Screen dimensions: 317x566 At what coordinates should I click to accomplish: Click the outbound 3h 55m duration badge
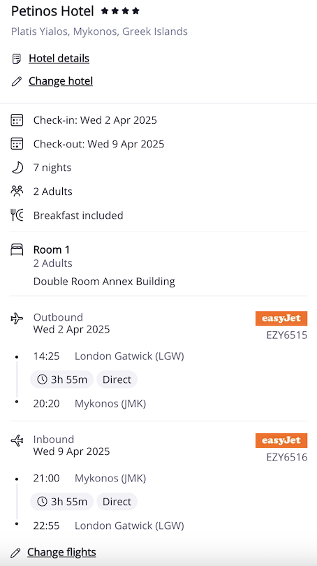tap(61, 379)
